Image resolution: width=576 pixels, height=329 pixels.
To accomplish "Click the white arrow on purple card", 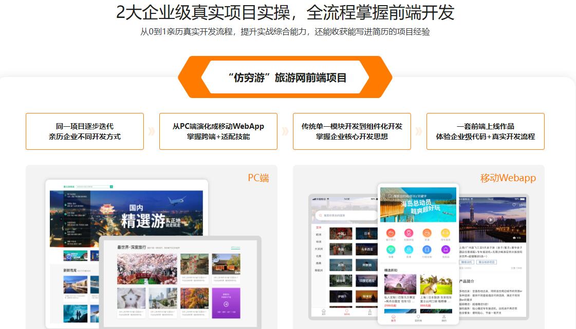I will click(226, 304).
